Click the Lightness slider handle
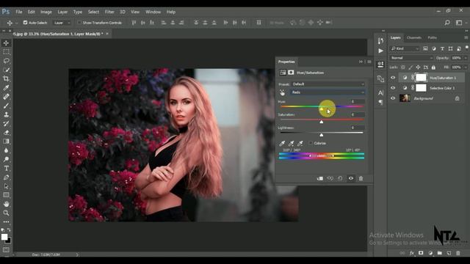 click(x=322, y=135)
